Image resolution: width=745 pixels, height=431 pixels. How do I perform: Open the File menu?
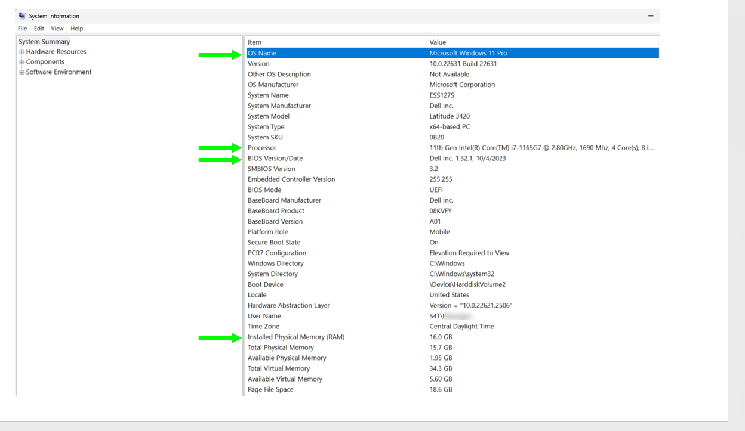[x=22, y=29]
